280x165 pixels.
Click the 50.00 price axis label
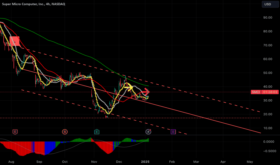(x=268, y=73)
